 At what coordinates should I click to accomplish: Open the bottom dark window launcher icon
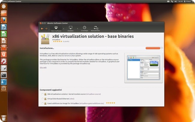4,89
